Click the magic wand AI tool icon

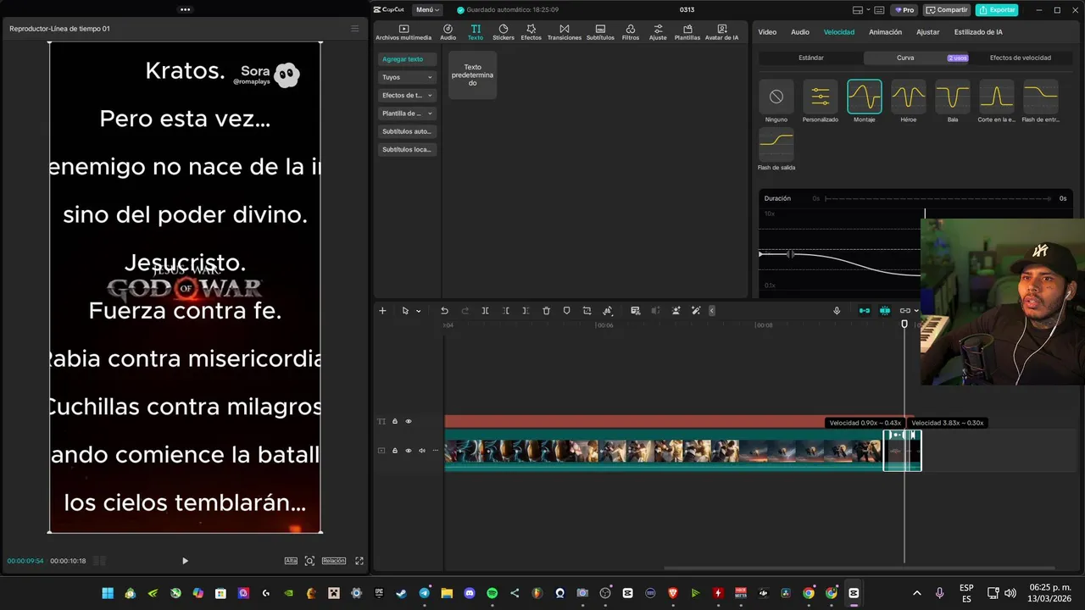[x=696, y=311]
